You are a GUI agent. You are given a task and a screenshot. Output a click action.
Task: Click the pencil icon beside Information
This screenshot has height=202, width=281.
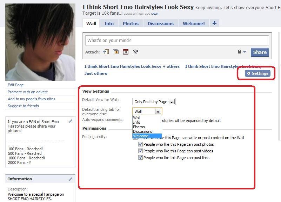tap(71, 179)
